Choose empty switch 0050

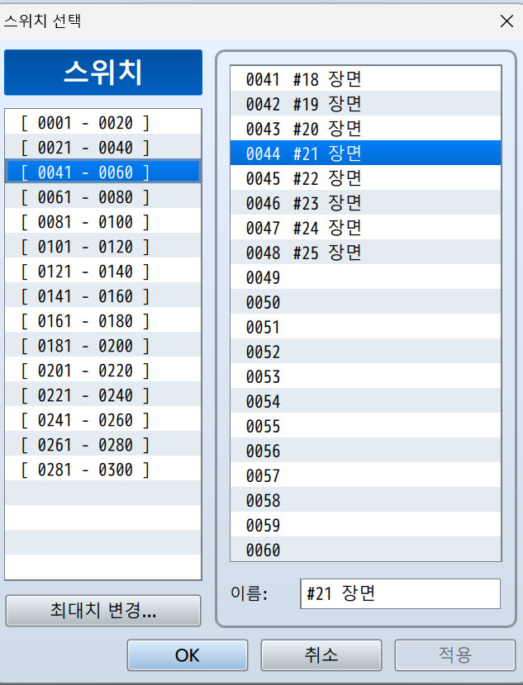click(x=365, y=302)
